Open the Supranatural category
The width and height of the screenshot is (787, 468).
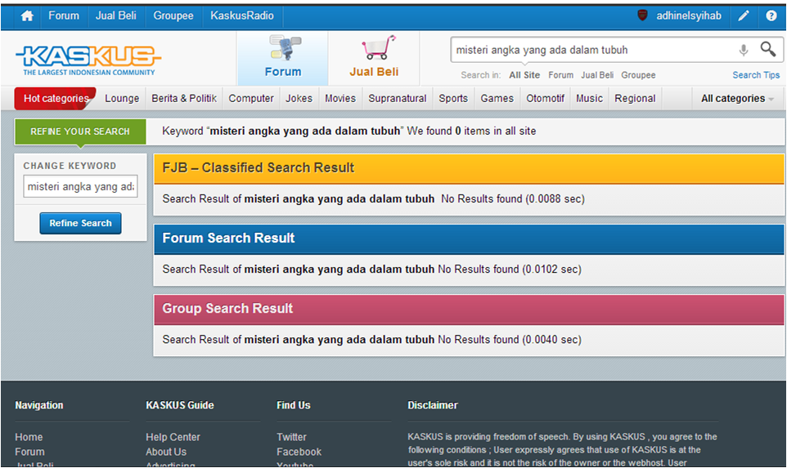[398, 99]
